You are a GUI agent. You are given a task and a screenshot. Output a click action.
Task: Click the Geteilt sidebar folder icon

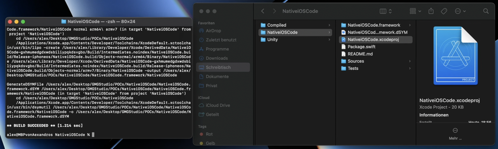click(x=201, y=114)
